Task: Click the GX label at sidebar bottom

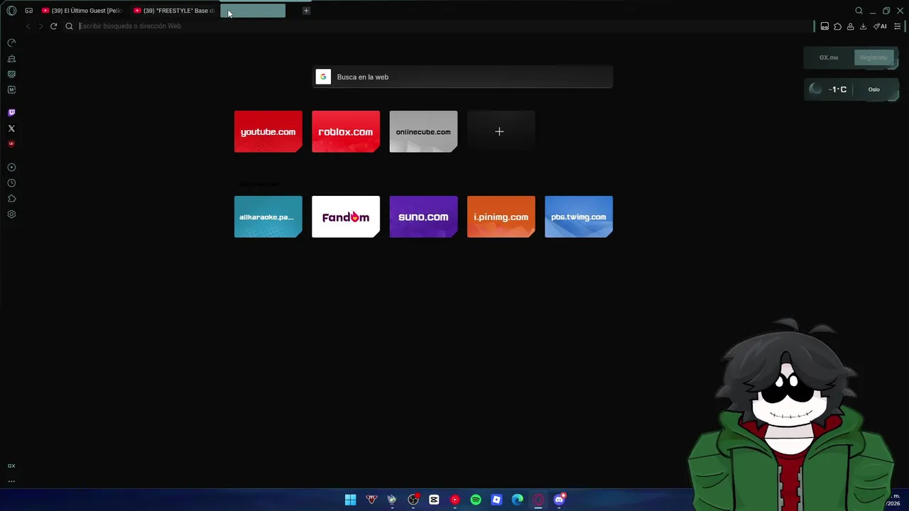Action: click(11, 466)
